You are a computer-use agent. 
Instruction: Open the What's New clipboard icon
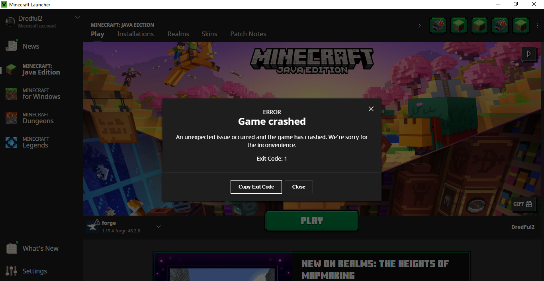(x=12, y=248)
